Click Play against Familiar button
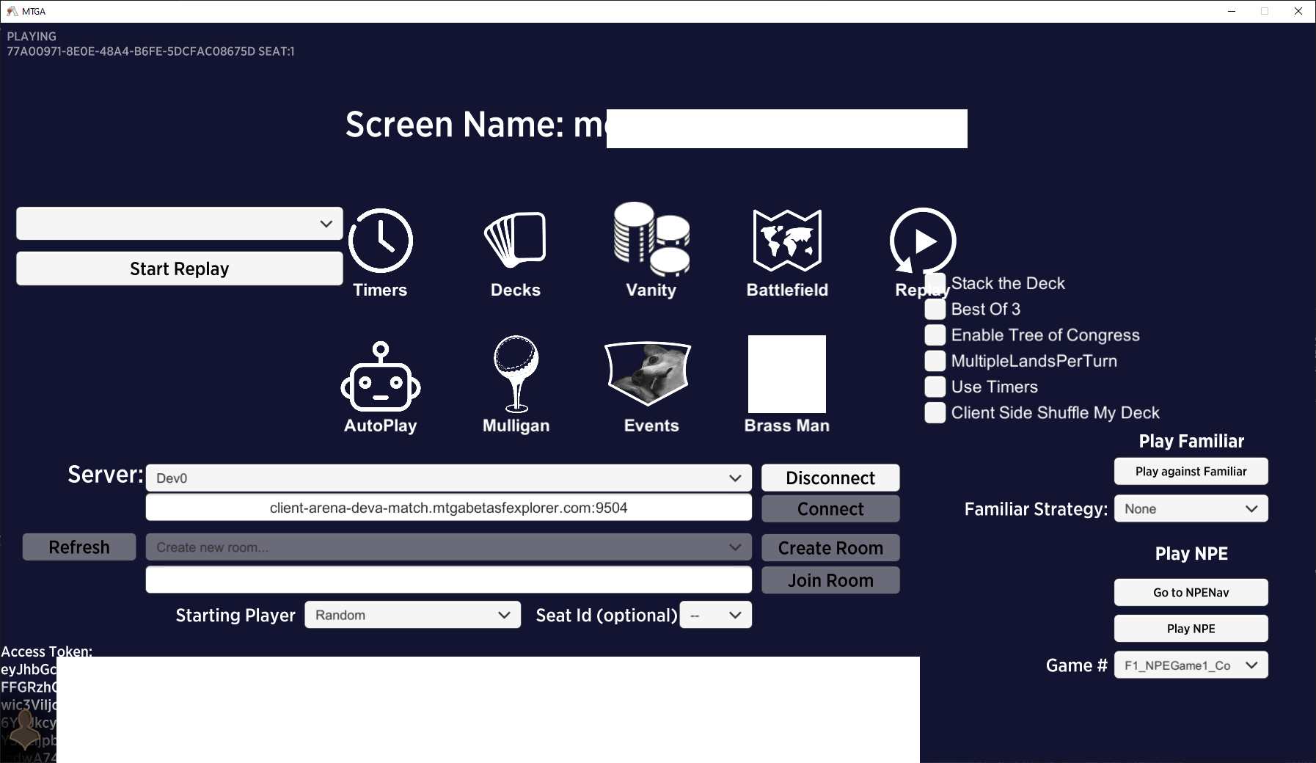 point(1191,471)
